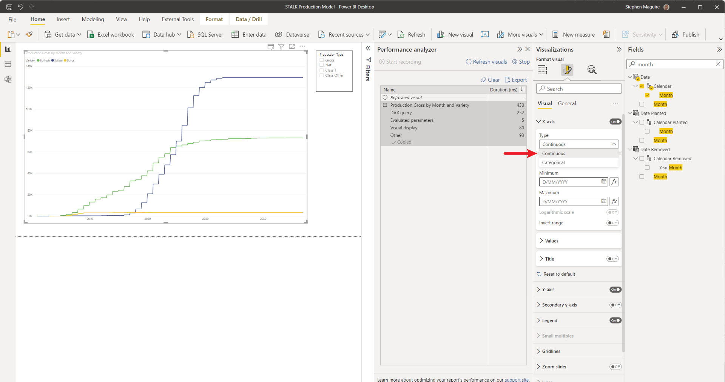Click the Quick measure icon
Screen dimensions: 725x382
[606, 34]
